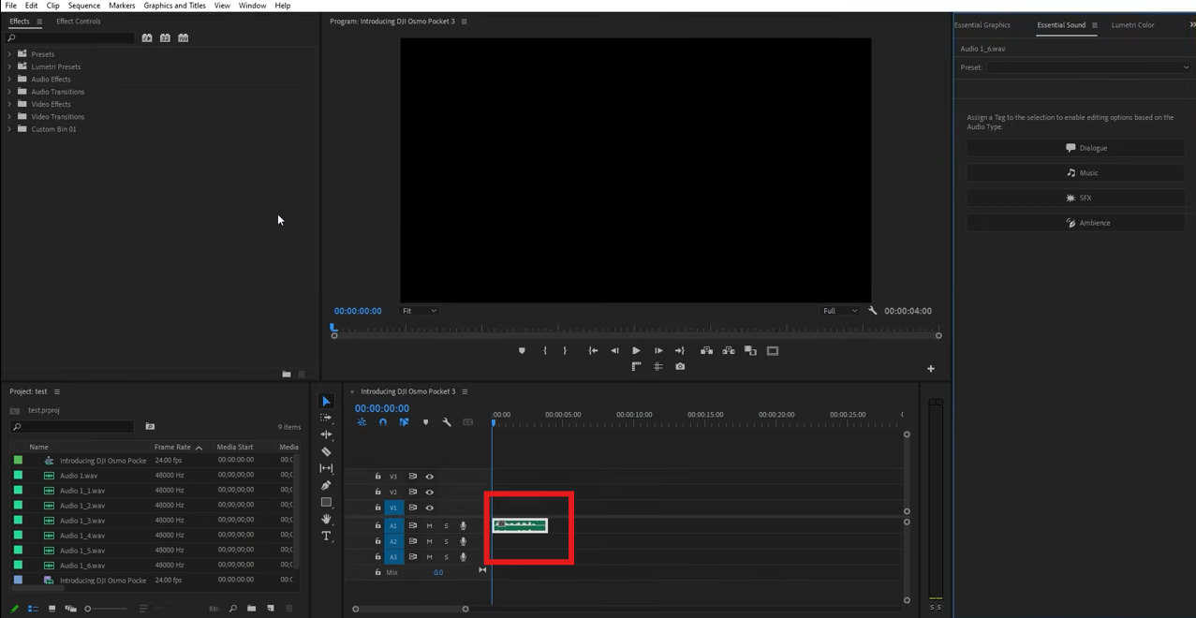Select the Track Select Forward tool
Viewport: 1196px width, 618px height.
pos(326,418)
